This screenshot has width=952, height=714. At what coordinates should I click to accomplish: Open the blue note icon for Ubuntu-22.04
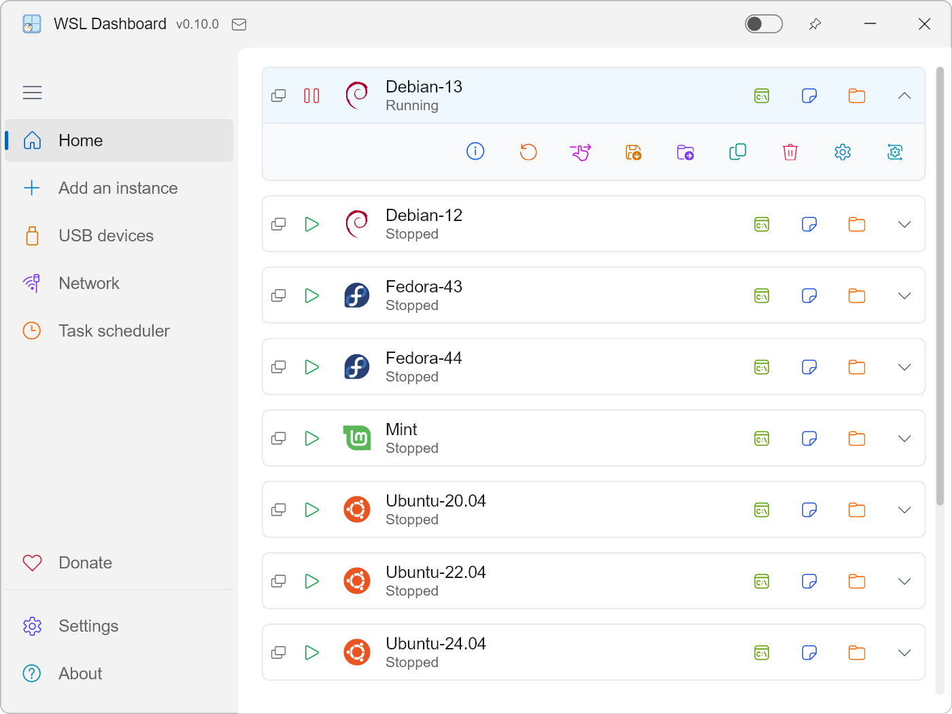coord(809,581)
